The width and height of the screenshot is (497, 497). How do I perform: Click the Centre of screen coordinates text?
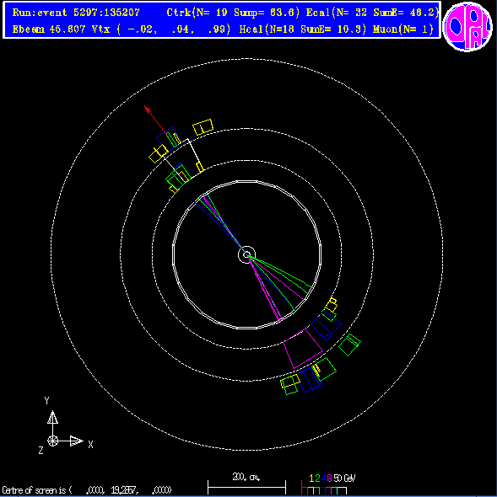pos(87,490)
